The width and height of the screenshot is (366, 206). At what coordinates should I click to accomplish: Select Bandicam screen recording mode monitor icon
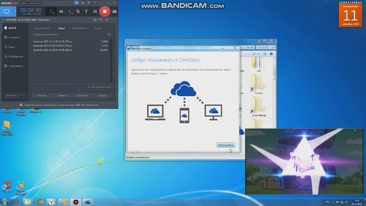coord(6,11)
